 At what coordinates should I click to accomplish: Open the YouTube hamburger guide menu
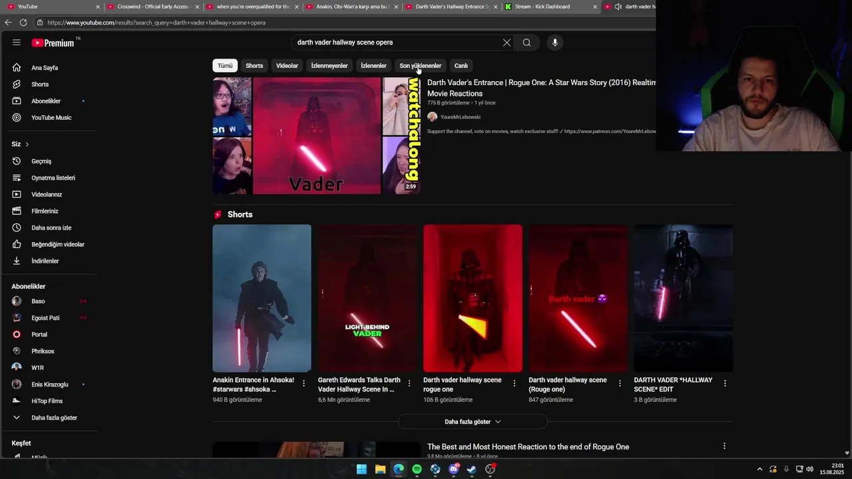click(17, 43)
